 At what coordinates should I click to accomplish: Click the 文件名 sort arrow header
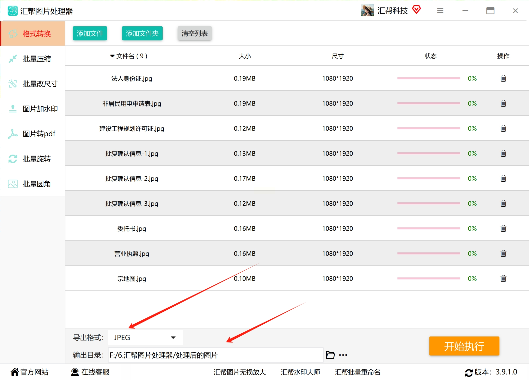coord(112,56)
